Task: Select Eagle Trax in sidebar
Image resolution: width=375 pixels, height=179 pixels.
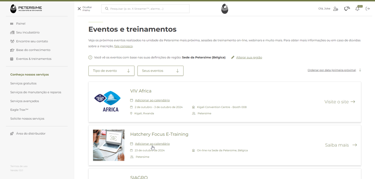Action: pos(19,110)
